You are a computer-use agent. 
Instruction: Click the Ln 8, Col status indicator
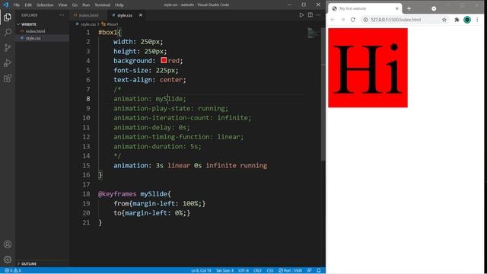[x=201, y=270]
